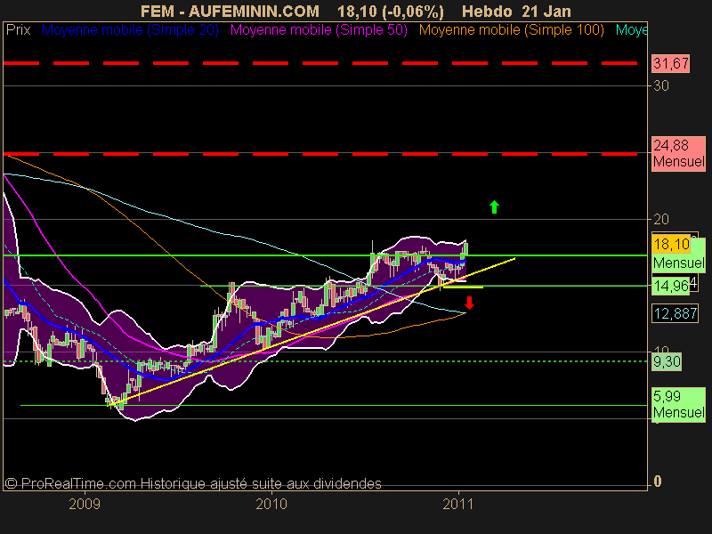This screenshot has height=534, width=712.
Task: Click the 14,96 support price label
Action: [671, 286]
